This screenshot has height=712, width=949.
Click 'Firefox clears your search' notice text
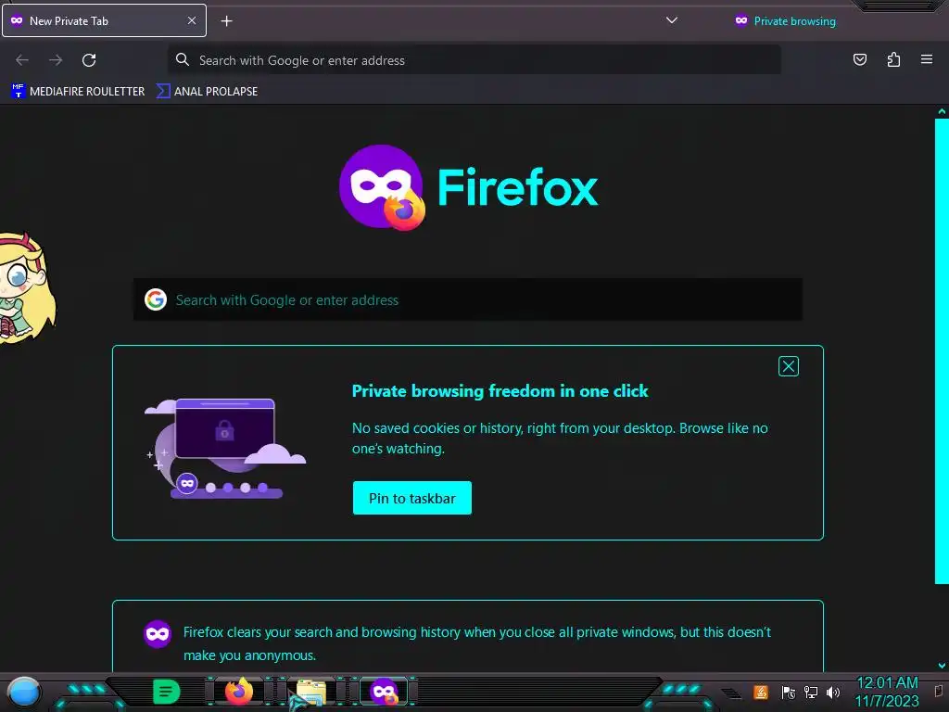coord(477,643)
